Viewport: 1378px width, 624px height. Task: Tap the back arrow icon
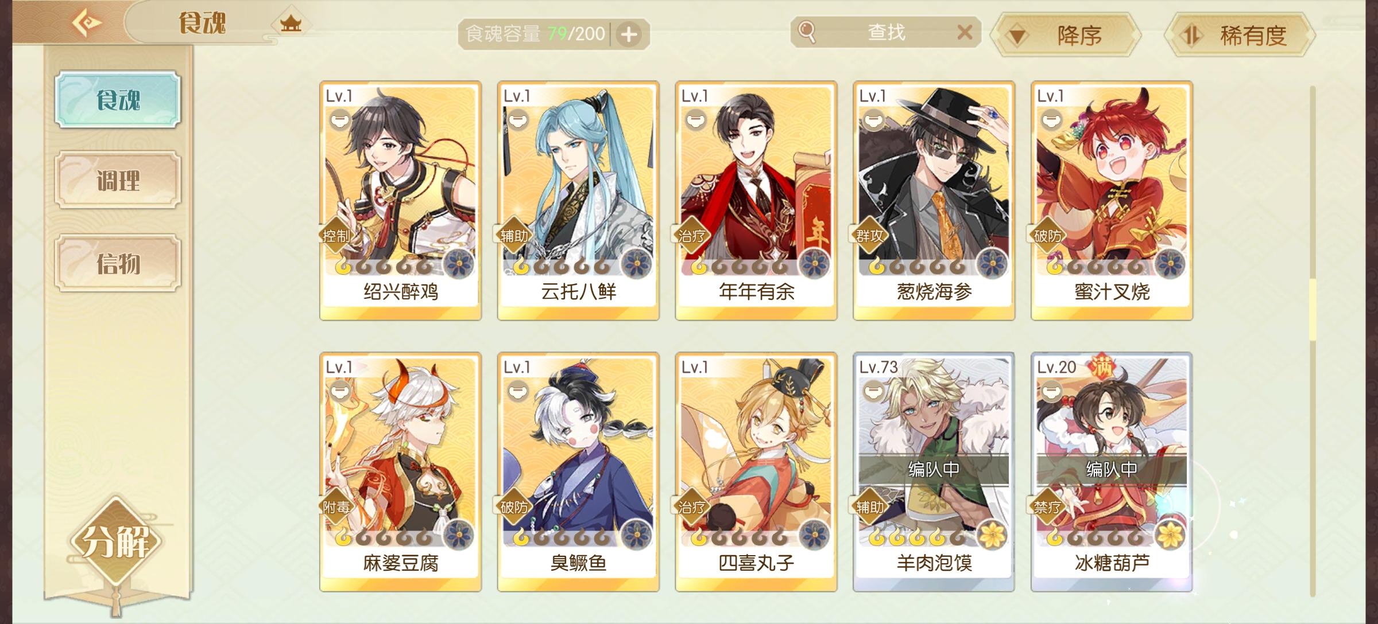(87, 23)
